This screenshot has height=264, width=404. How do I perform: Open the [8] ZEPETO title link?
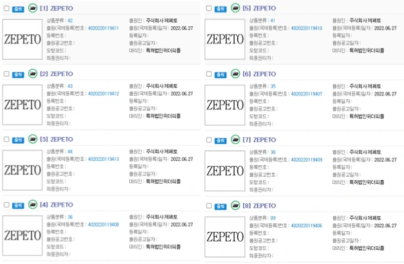click(259, 206)
